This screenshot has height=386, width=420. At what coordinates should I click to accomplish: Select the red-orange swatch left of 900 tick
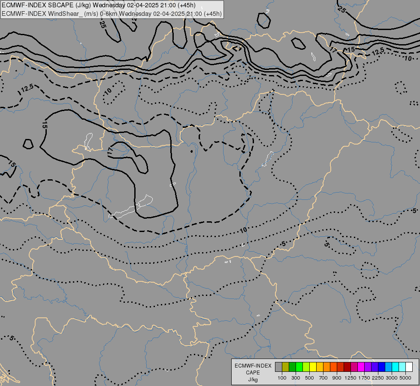click(333, 367)
